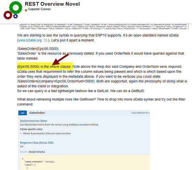Image resolution: width=192 pixels, height=170 pixels.
Task: Switch to the Model Schema tab
Action: click(37, 152)
